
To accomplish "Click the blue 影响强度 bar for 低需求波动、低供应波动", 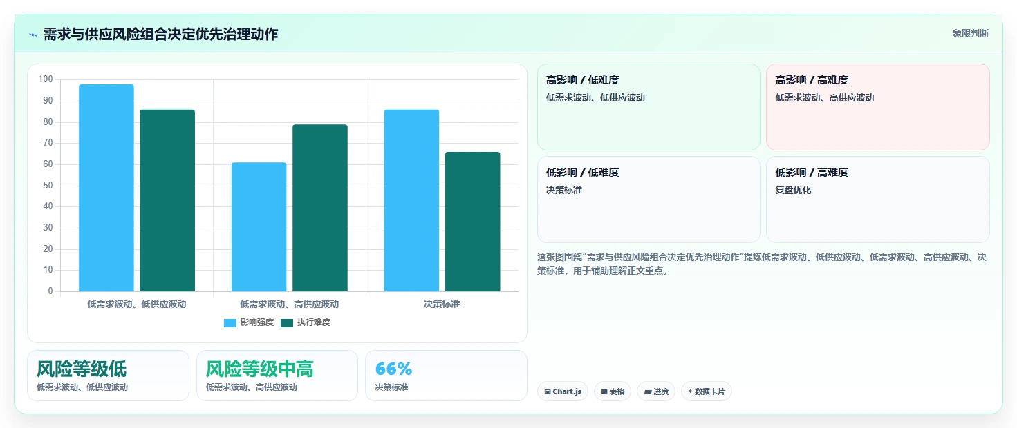I will (106, 188).
